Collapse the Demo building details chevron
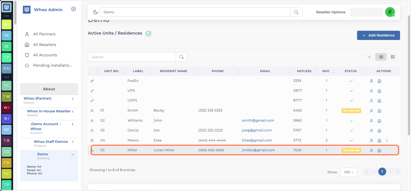The width and height of the screenshot is (411, 191). pyautogui.click(x=73, y=154)
